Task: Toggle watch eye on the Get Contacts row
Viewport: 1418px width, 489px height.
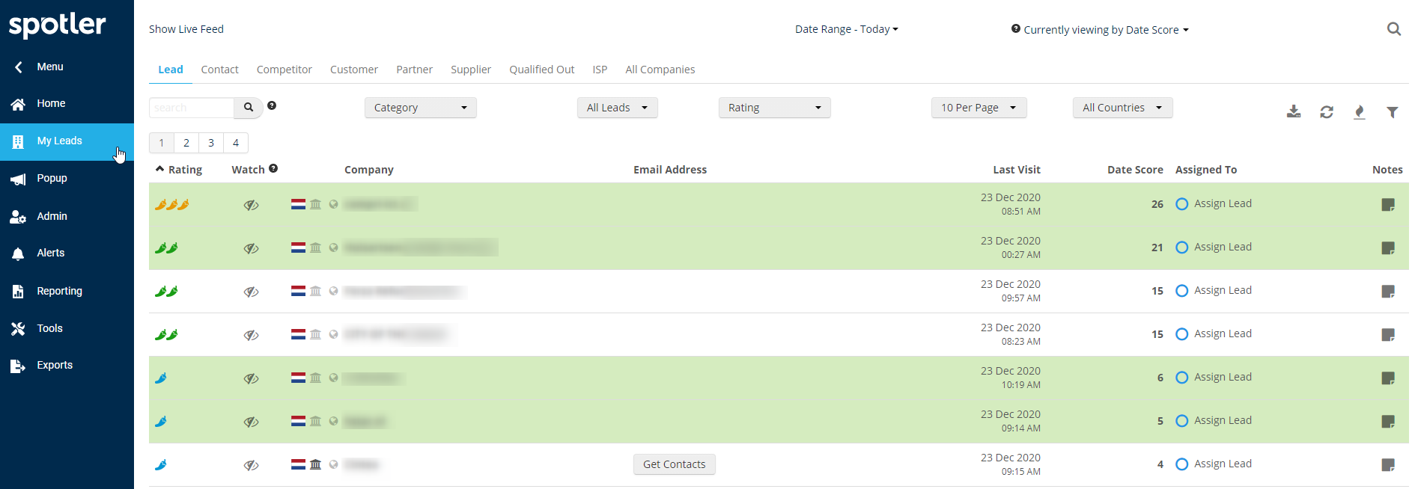Action: click(x=251, y=465)
